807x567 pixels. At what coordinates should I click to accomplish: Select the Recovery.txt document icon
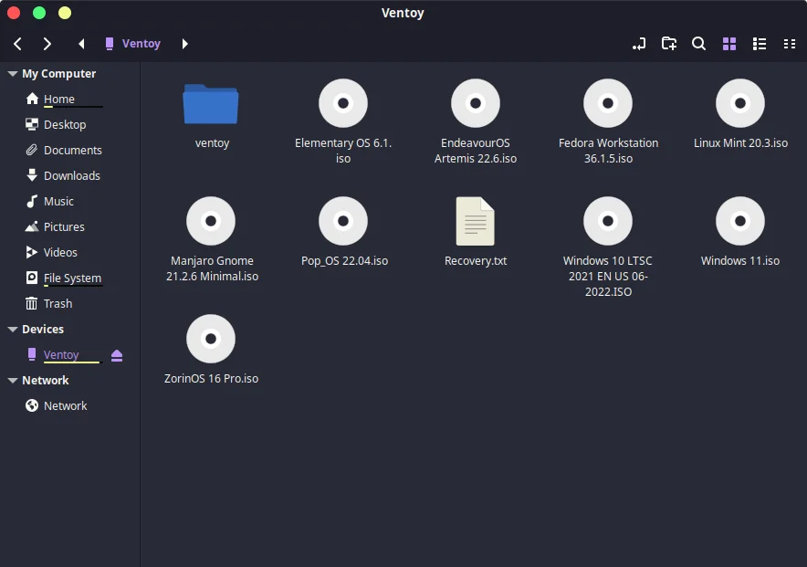pos(476,221)
